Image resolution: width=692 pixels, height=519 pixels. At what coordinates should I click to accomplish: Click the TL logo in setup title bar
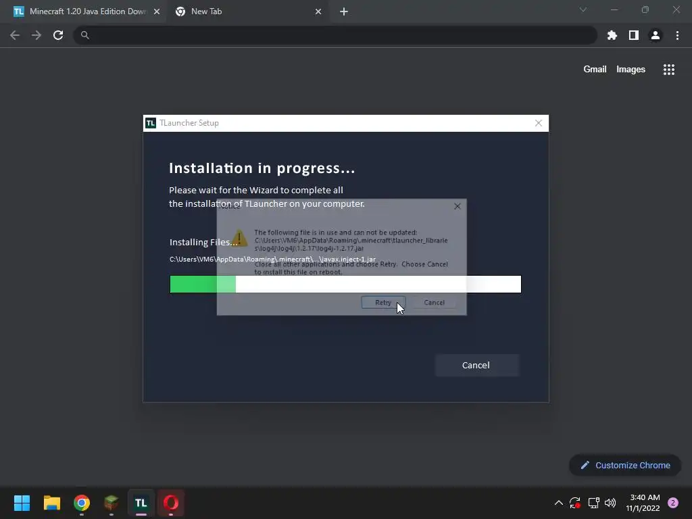pyautogui.click(x=151, y=123)
